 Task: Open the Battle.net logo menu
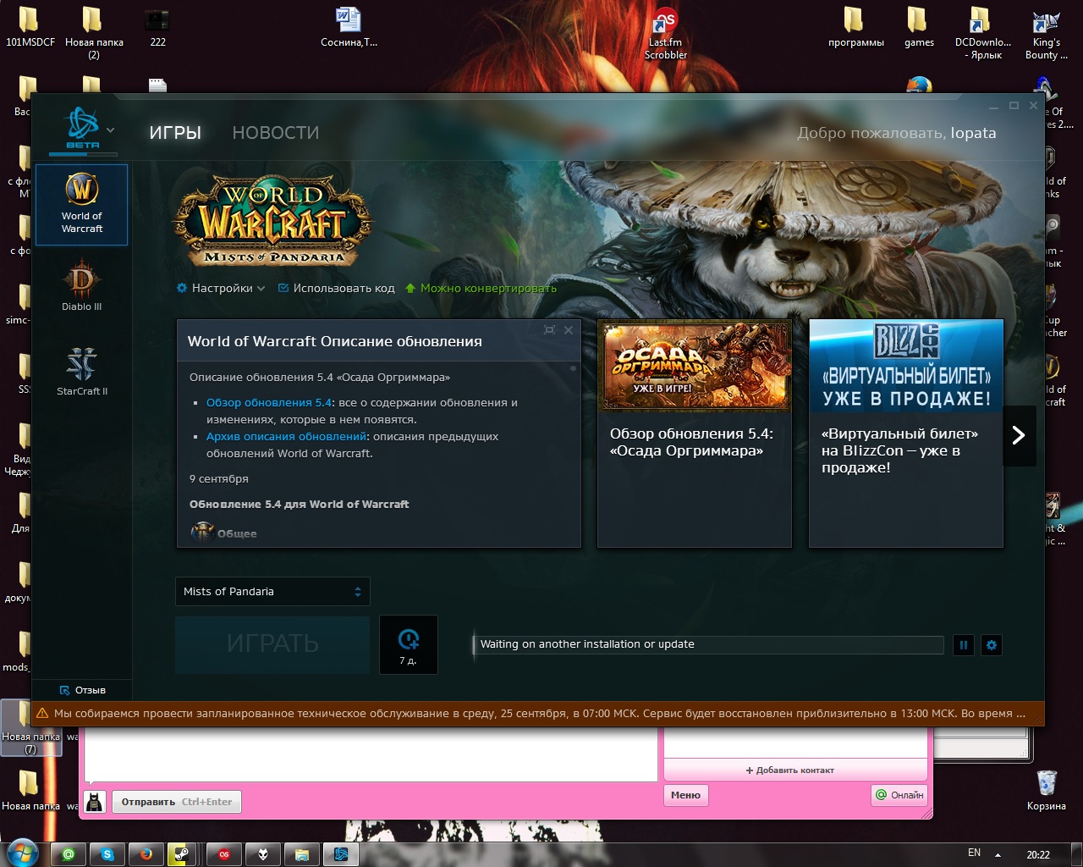click(90, 129)
